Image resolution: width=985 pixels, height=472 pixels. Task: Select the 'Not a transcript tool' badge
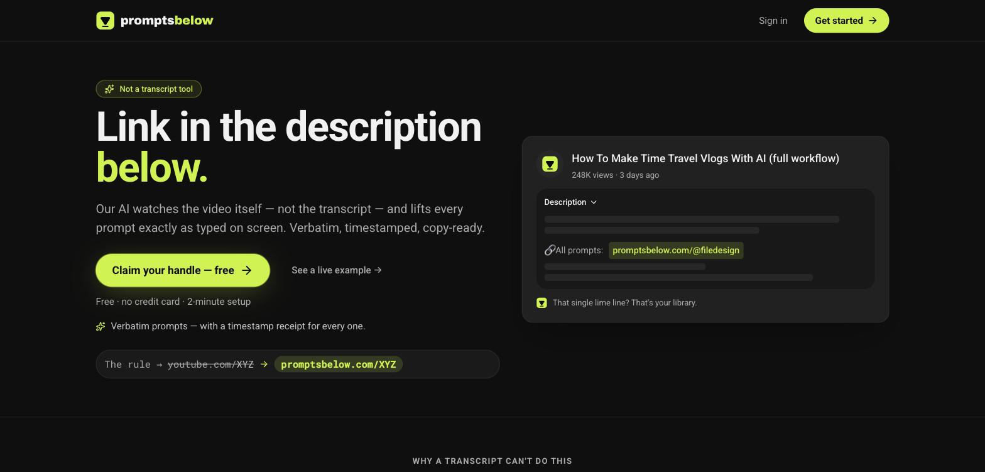[148, 89]
